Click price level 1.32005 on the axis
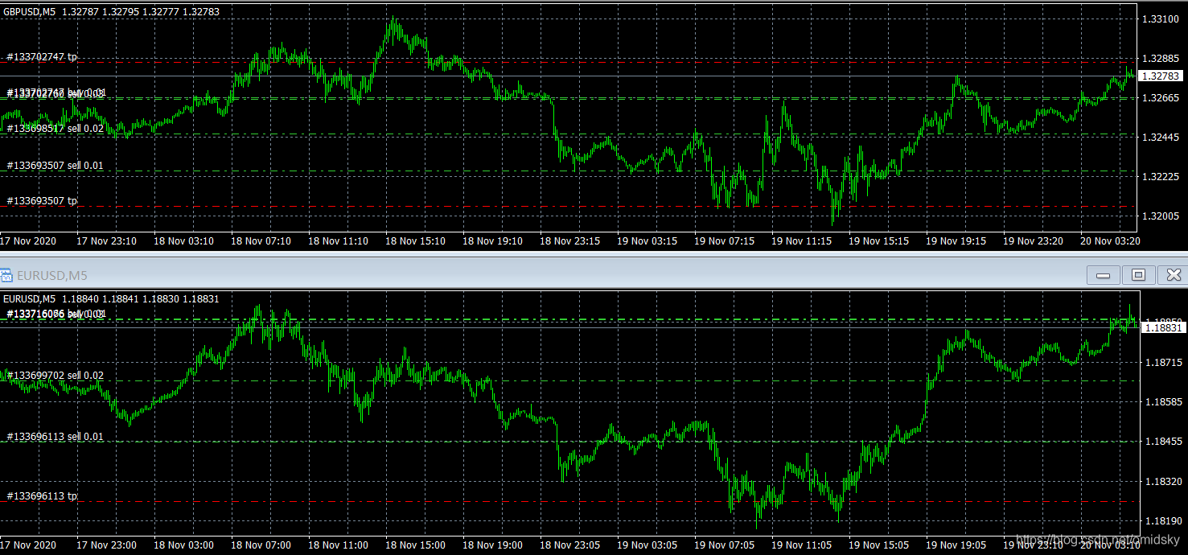This screenshot has height=555, width=1188. coord(1161,216)
